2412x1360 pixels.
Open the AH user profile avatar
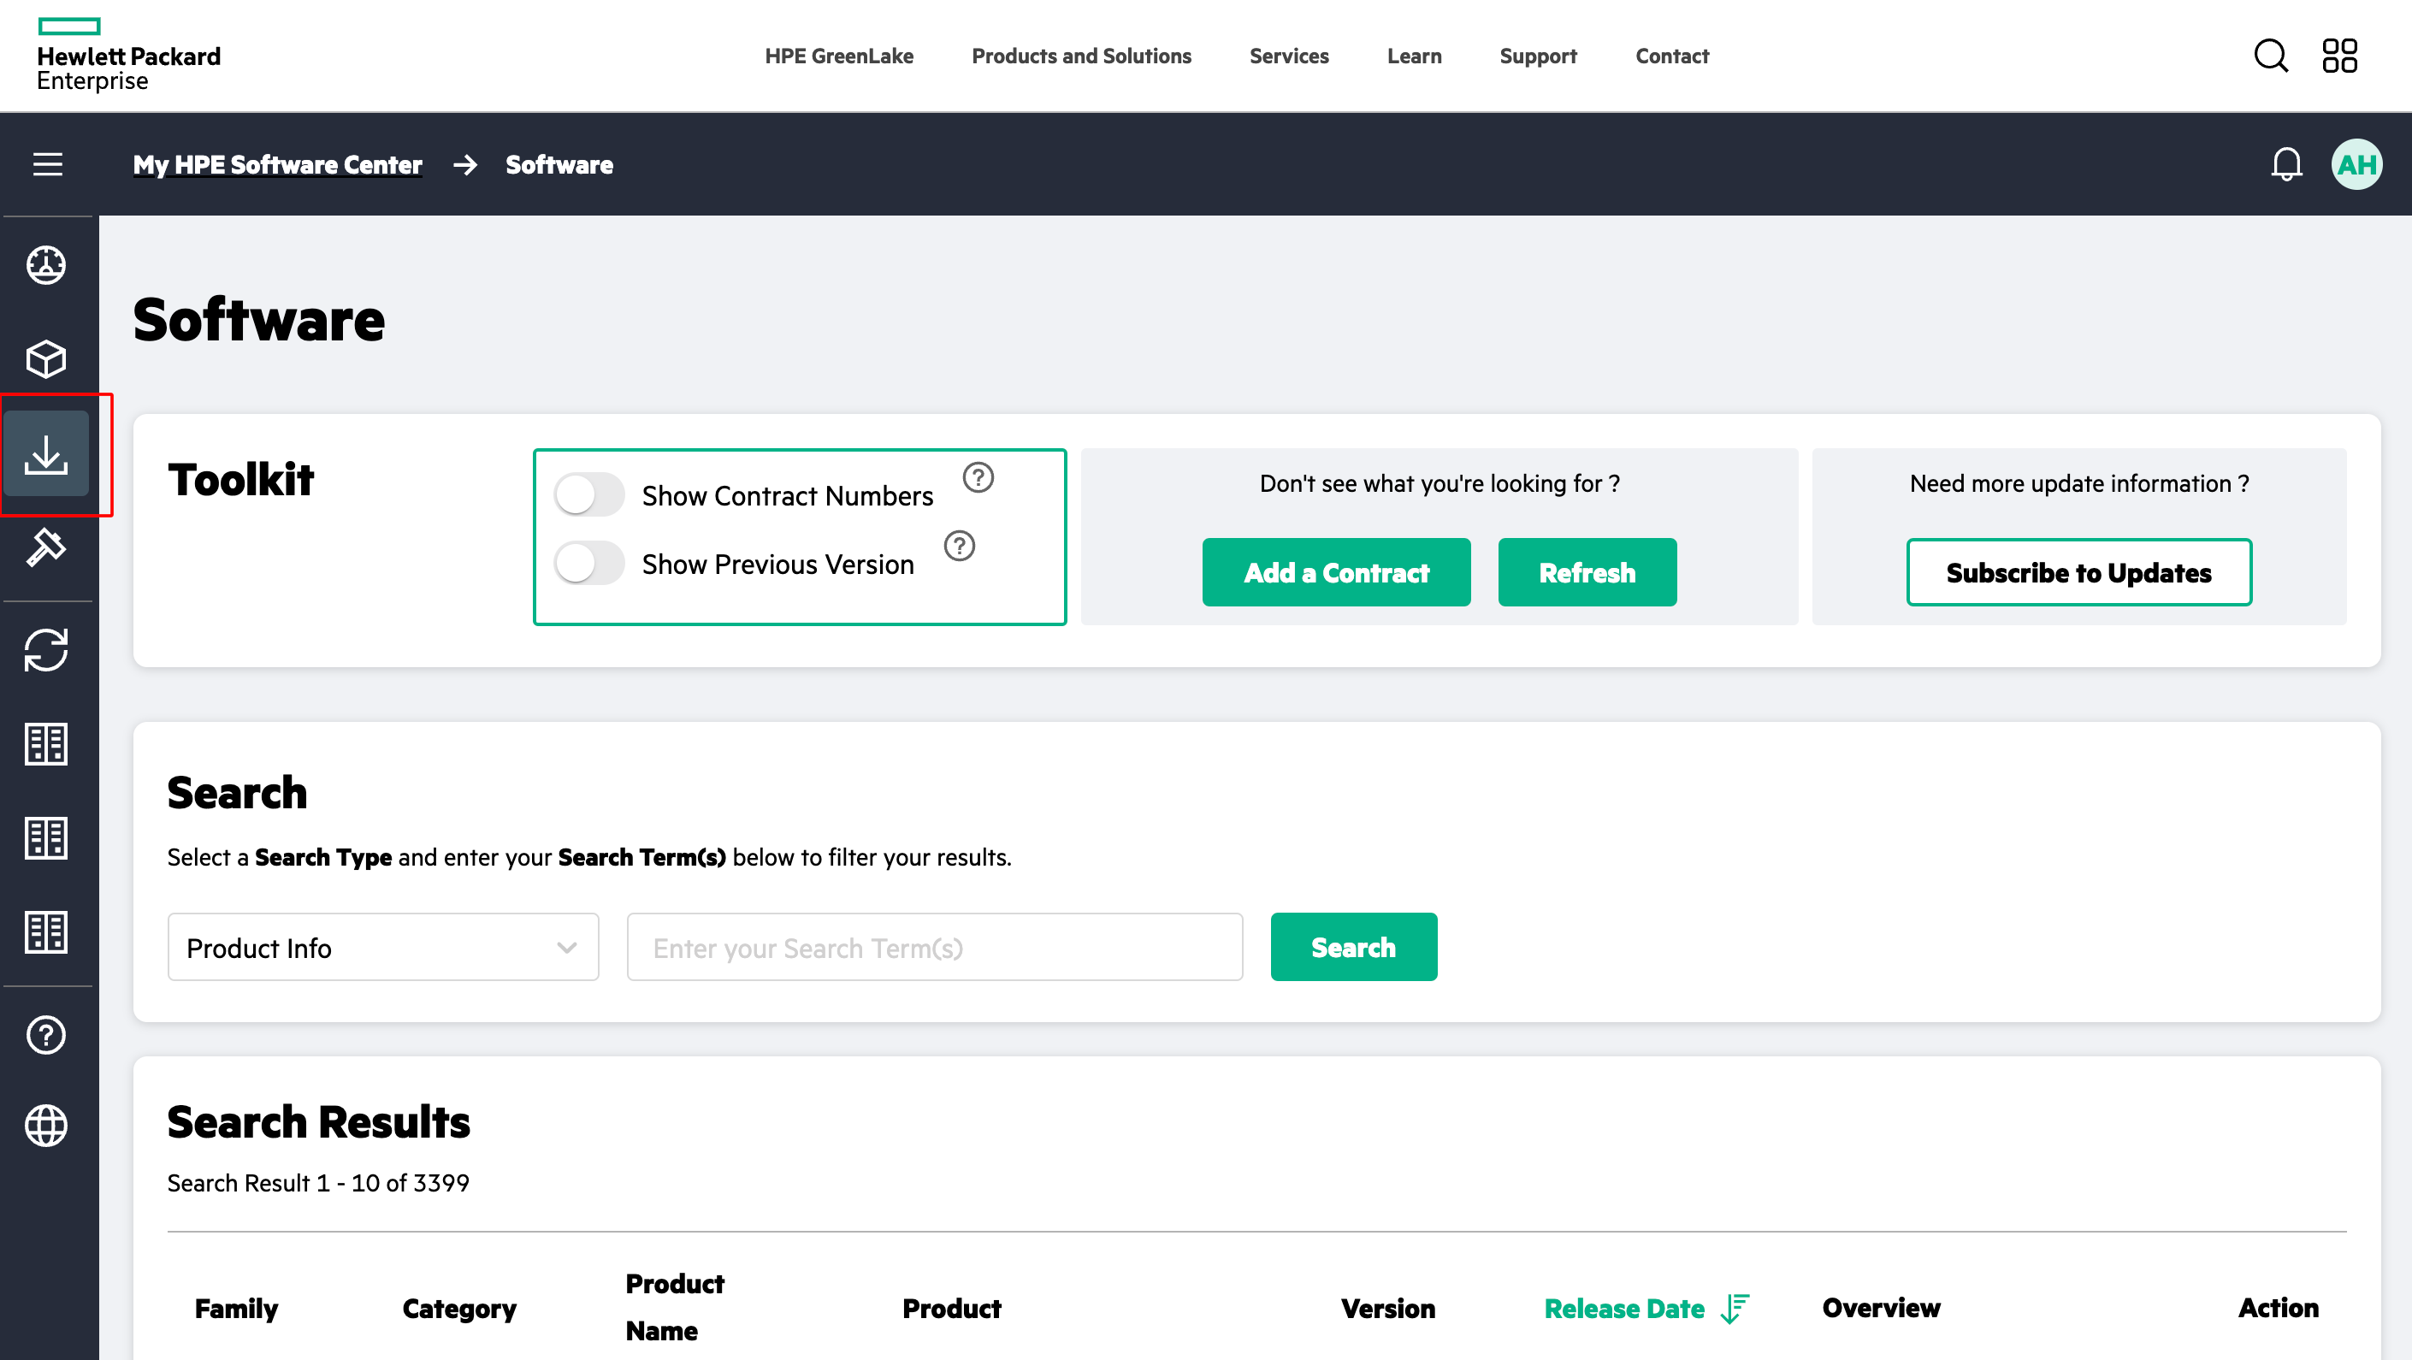(x=2356, y=164)
